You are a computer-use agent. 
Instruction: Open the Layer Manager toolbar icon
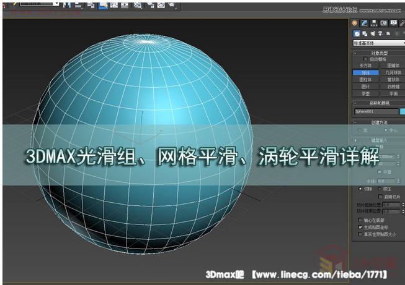coord(91,4)
